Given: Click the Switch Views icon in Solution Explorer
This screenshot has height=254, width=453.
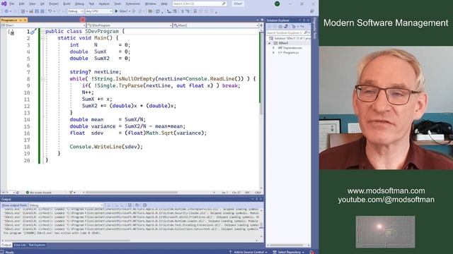Looking at the screenshot, I should [286, 27].
